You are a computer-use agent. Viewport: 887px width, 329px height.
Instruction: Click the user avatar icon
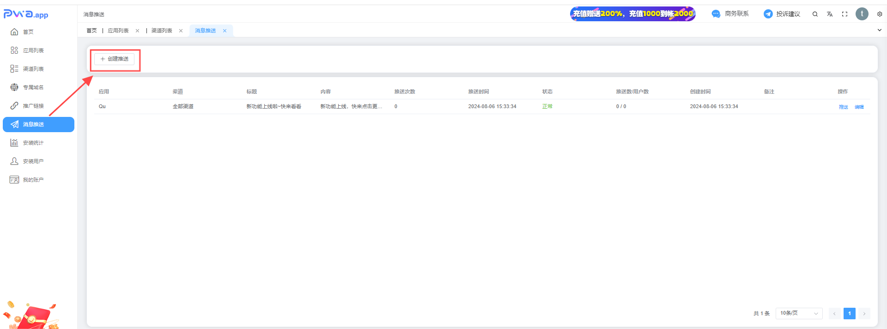[x=862, y=14]
